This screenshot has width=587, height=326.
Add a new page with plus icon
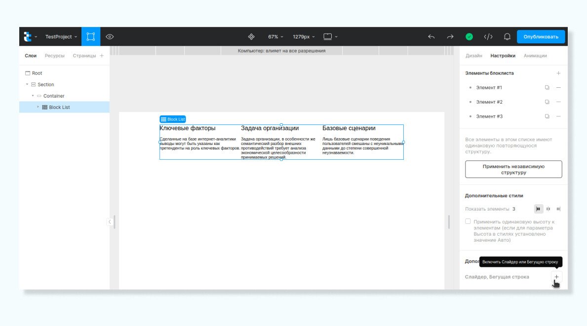coord(102,56)
